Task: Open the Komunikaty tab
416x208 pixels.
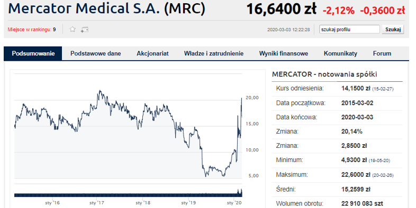Action: (x=340, y=53)
